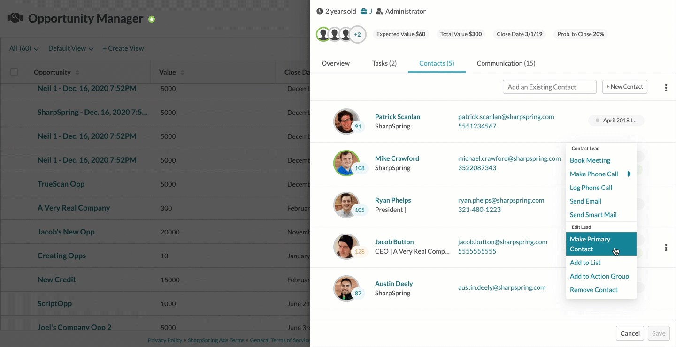The image size is (676, 347).
Task: Click Ryan Phelps's lead score 105 badge
Action: [360, 210]
